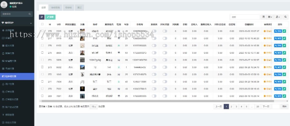Click the page number jump input box
This screenshot has width=290, height=126.
(x=276, y=106)
